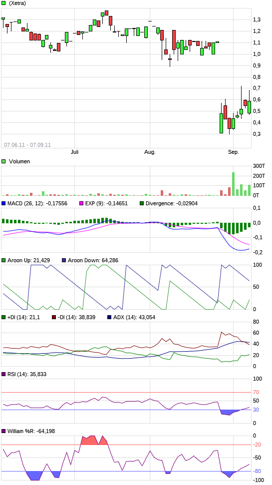Click the purple RSI (14) legend swatch

3,374
